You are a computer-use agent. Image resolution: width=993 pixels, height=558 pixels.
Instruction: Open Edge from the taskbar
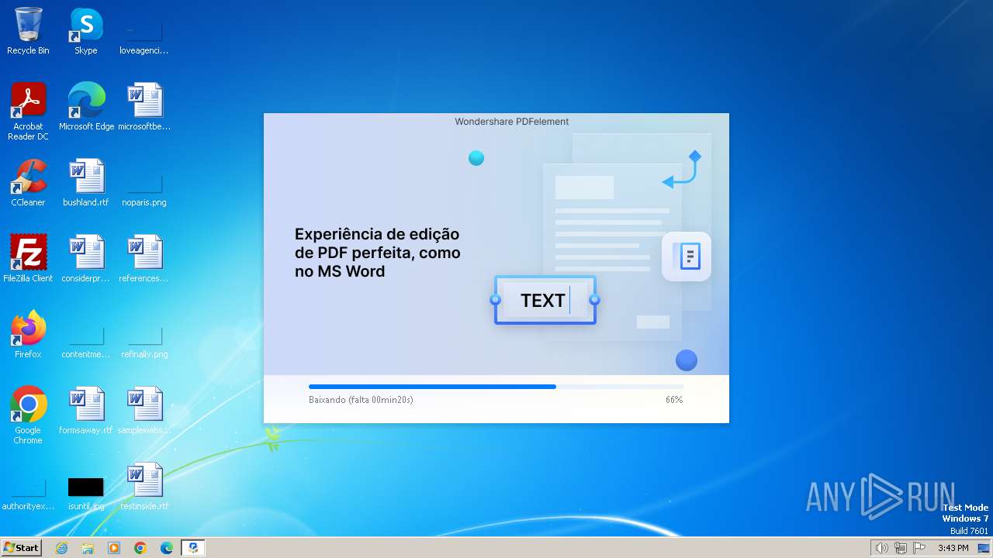[167, 548]
